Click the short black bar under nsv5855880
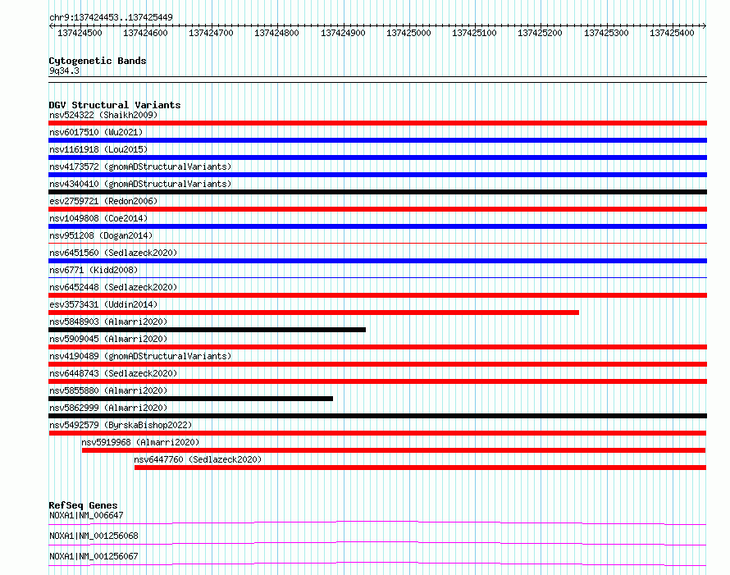This screenshot has height=575, width=730. coord(191,399)
